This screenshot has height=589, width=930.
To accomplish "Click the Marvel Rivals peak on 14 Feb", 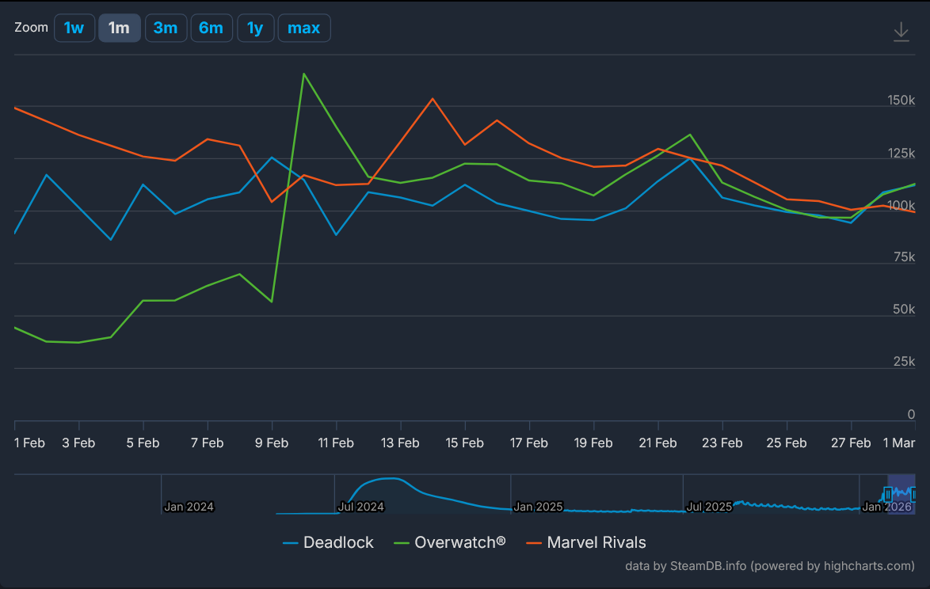I will (x=433, y=99).
